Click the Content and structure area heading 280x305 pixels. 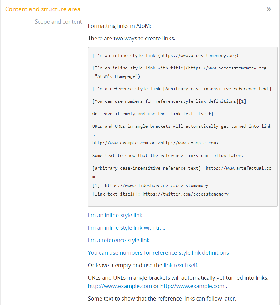[x=43, y=9]
